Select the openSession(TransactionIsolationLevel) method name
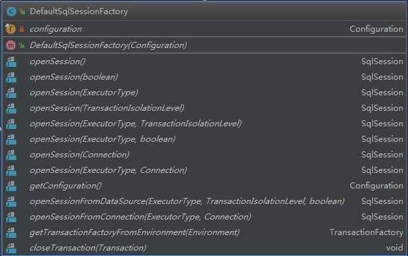 point(107,108)
